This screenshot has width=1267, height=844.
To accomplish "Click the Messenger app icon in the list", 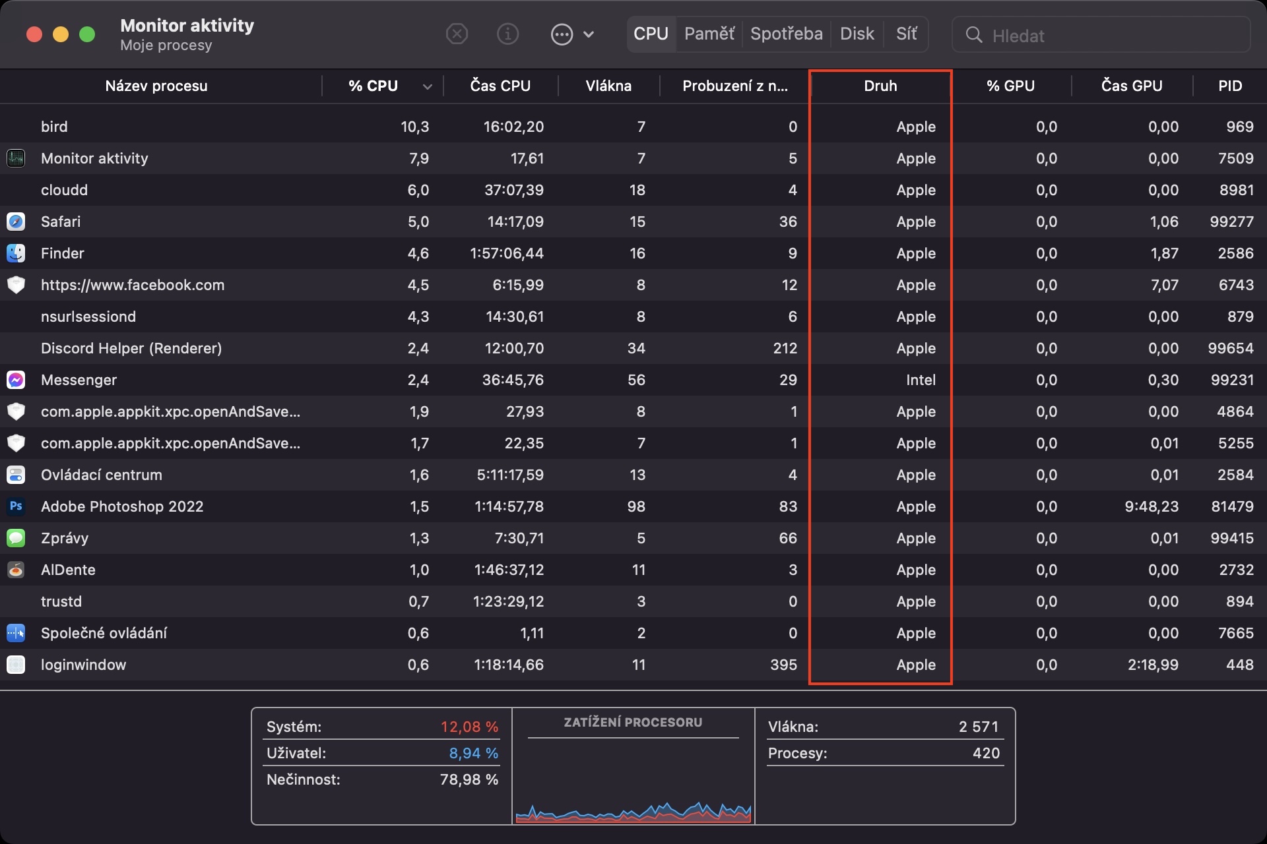I will 16,380.
